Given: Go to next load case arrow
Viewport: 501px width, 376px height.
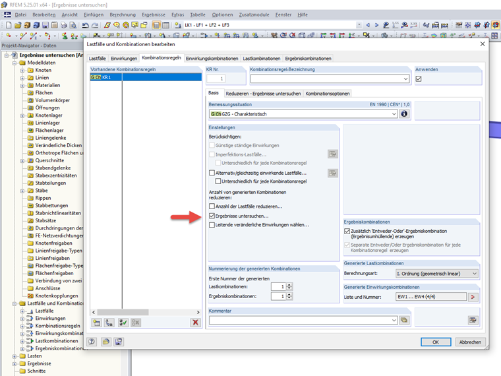Looking at the screenshot, I should click(x=376, y=25).
